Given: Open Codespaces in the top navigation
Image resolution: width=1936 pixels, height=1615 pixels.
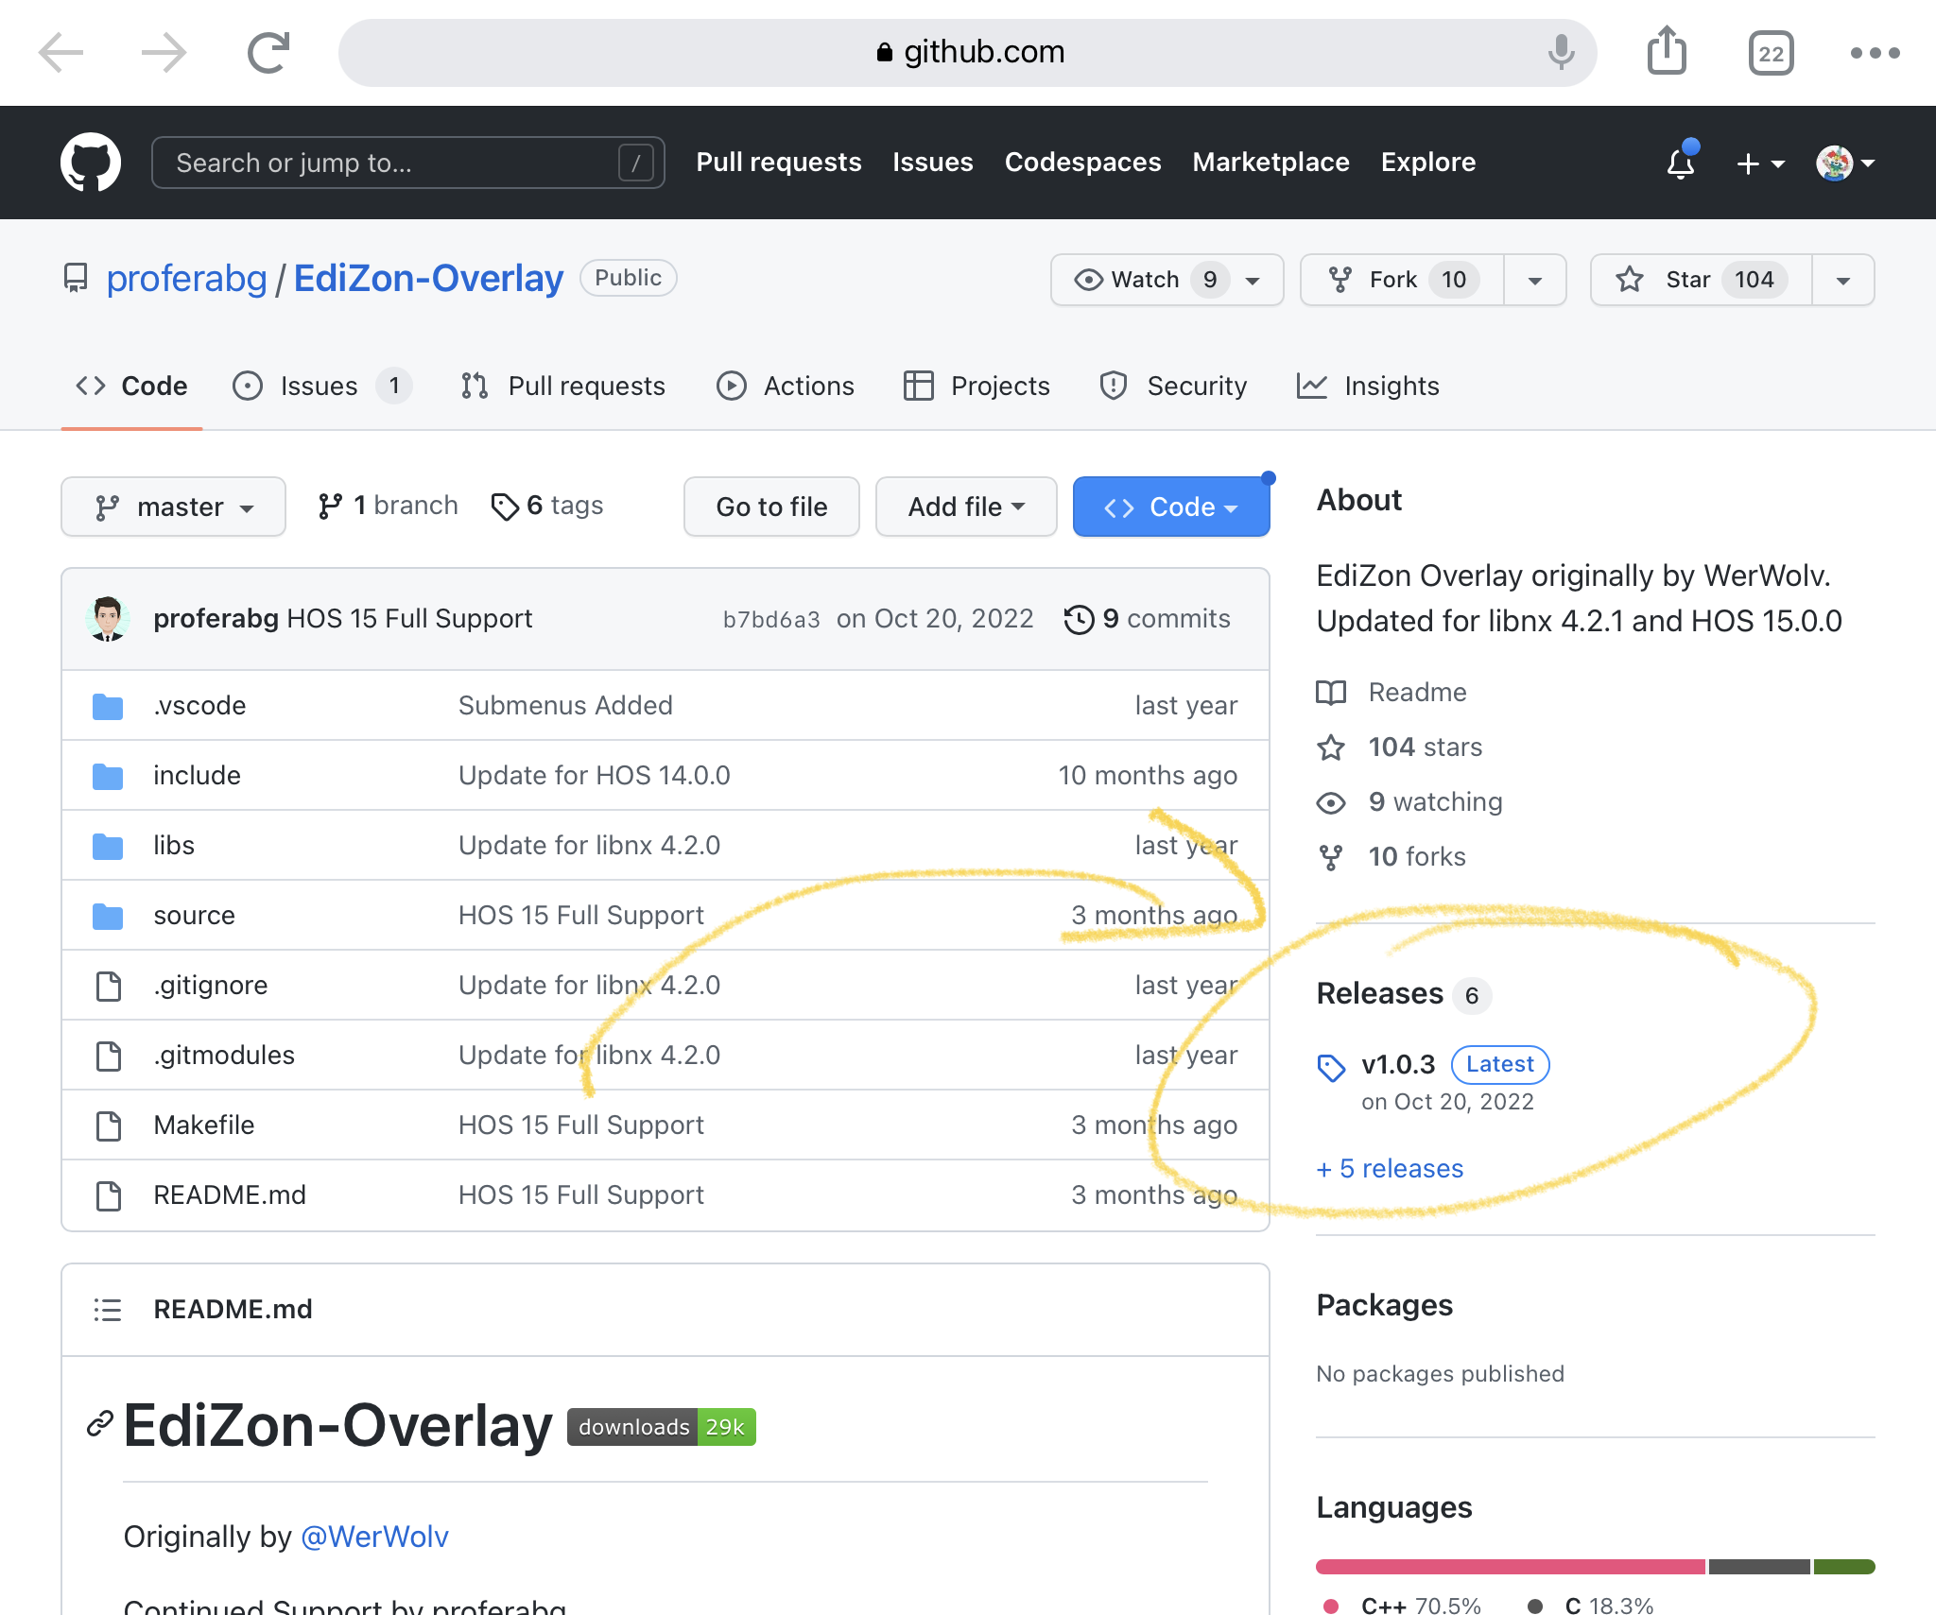Looking at the screenshot, I should click(1082, 163).
